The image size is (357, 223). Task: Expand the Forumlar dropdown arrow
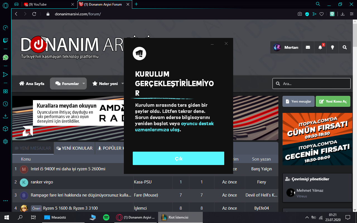pos(84,84)
